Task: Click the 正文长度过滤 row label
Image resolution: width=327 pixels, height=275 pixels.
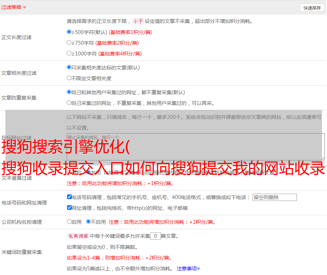Action: tap(16, 37)
